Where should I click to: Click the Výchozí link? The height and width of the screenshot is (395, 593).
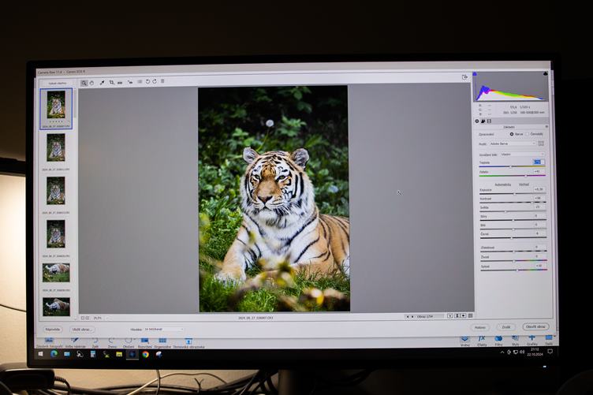524,184
